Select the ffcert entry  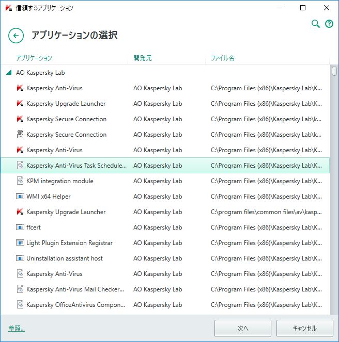[165, 227]
